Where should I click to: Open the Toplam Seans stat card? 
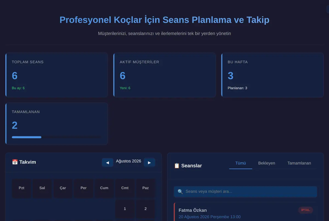pyautogui.click(x=56, y=75)
